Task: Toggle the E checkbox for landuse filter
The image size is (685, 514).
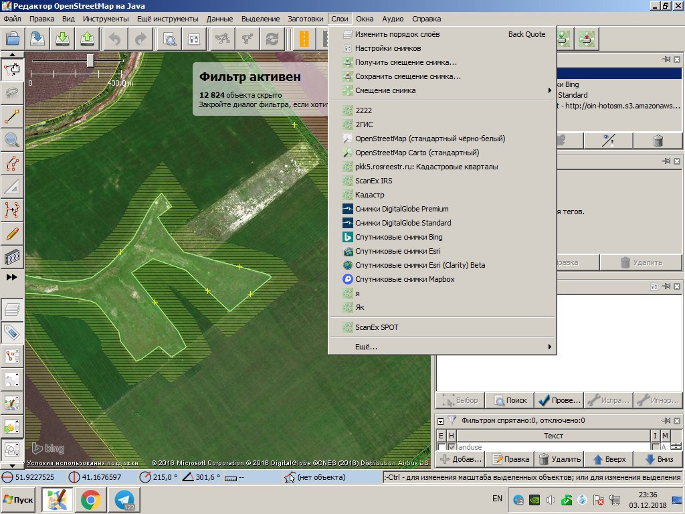Action: [442, 446]
